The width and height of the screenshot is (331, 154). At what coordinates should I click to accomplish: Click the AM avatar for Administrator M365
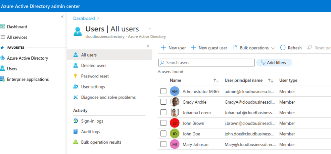(x=175, y=91)
